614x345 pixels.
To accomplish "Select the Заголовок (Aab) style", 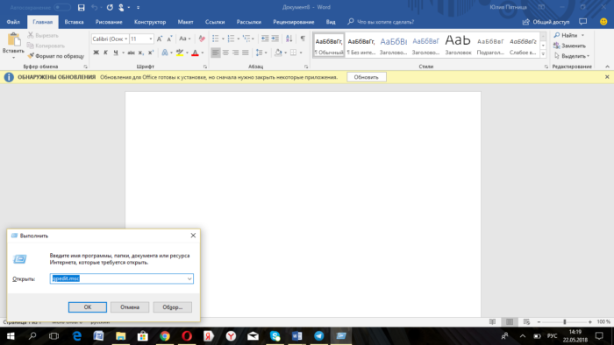I will click(x=458, y=46).
